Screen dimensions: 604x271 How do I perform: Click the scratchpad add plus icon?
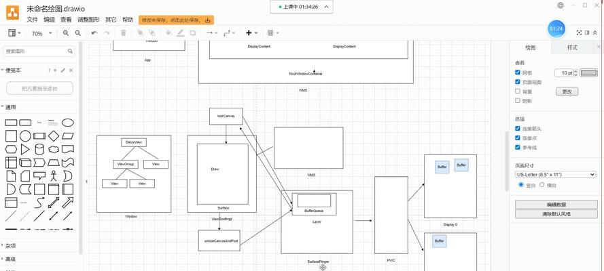tap(55, 70)
